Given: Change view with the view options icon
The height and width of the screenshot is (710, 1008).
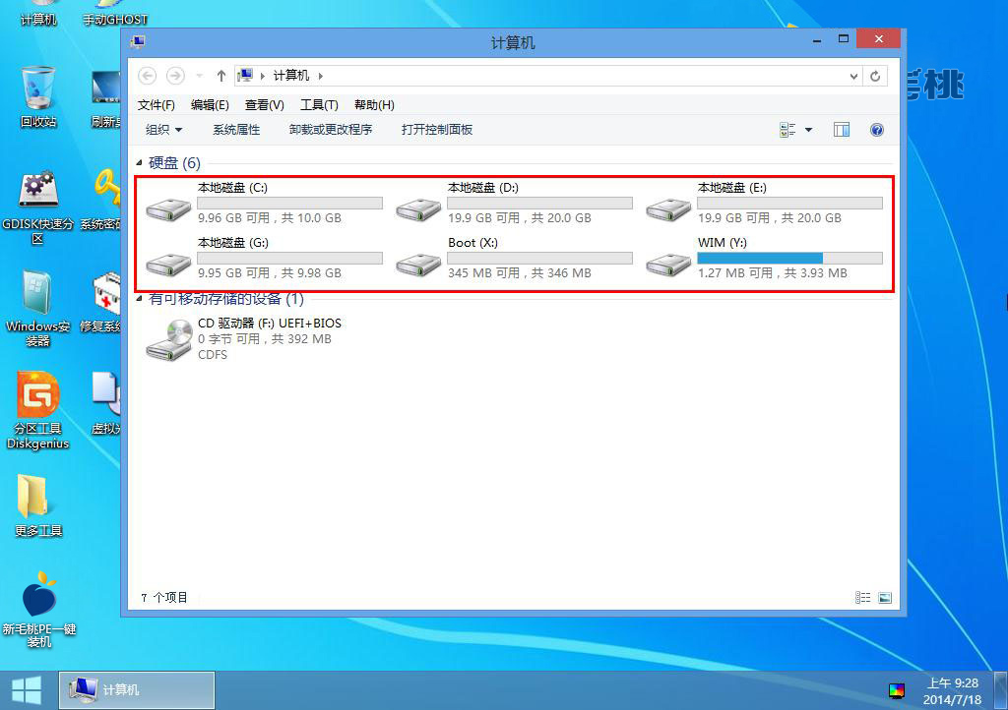Looking at the screenshot, I should coord(787,130).
